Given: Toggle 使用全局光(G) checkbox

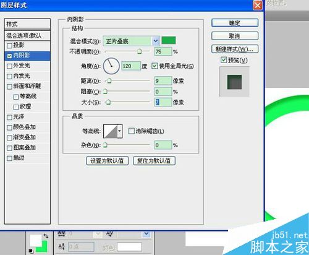Looking at the screenshot, I should pos(154,66).
